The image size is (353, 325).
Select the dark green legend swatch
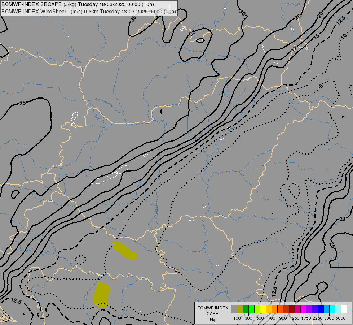click(x=246, y=309)
